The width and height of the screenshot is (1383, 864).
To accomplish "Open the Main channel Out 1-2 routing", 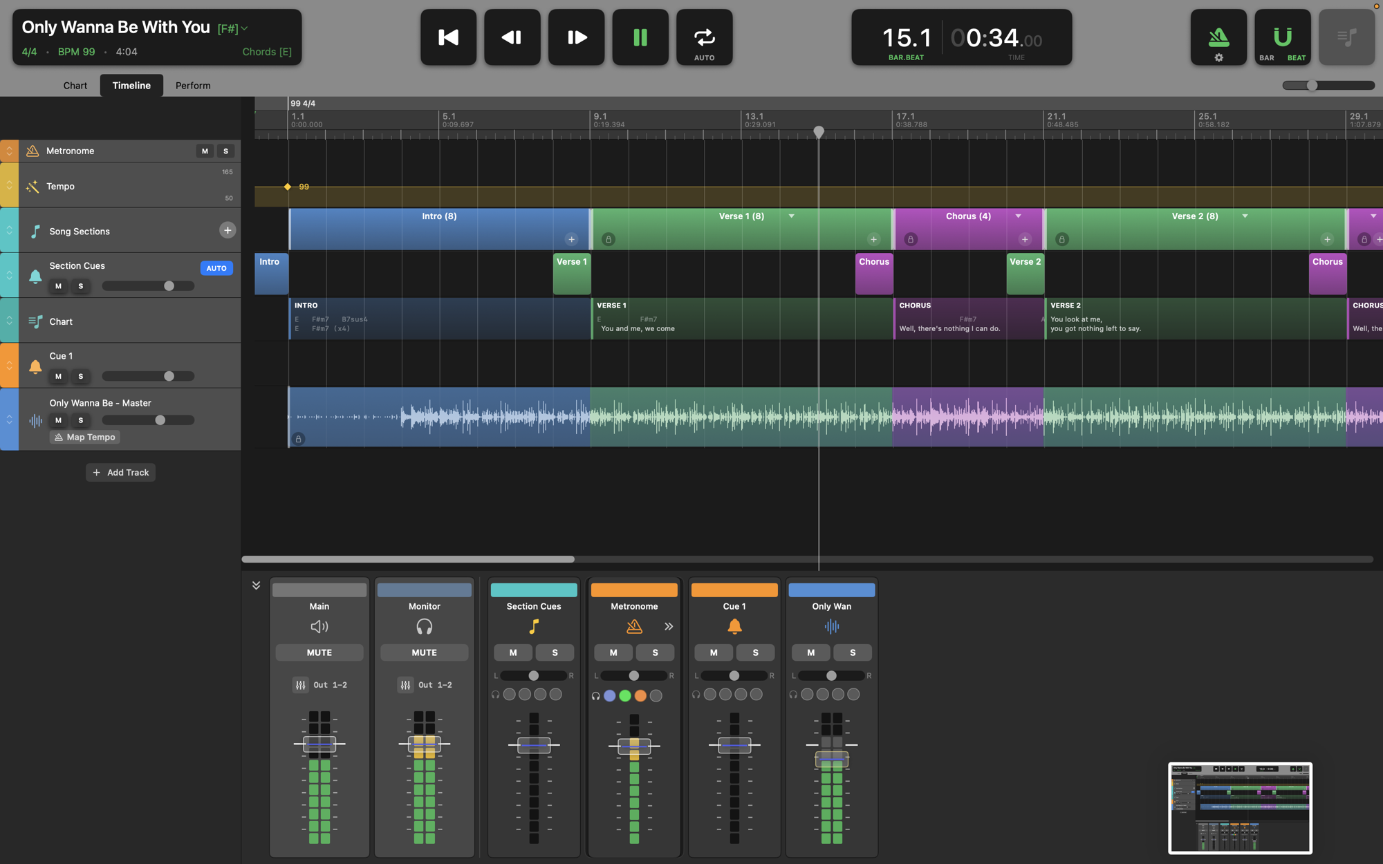I will tap(319, 685).
